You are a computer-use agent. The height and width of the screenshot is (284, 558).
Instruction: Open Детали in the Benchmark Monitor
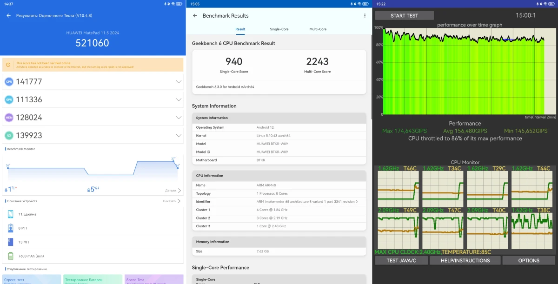pyautogui.click(x=173, y=190)
